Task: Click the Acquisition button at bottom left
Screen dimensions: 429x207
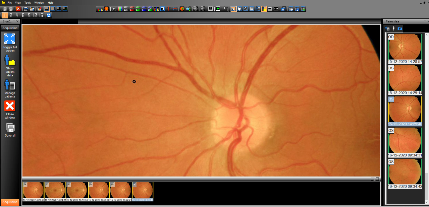Action: (10, 202)
